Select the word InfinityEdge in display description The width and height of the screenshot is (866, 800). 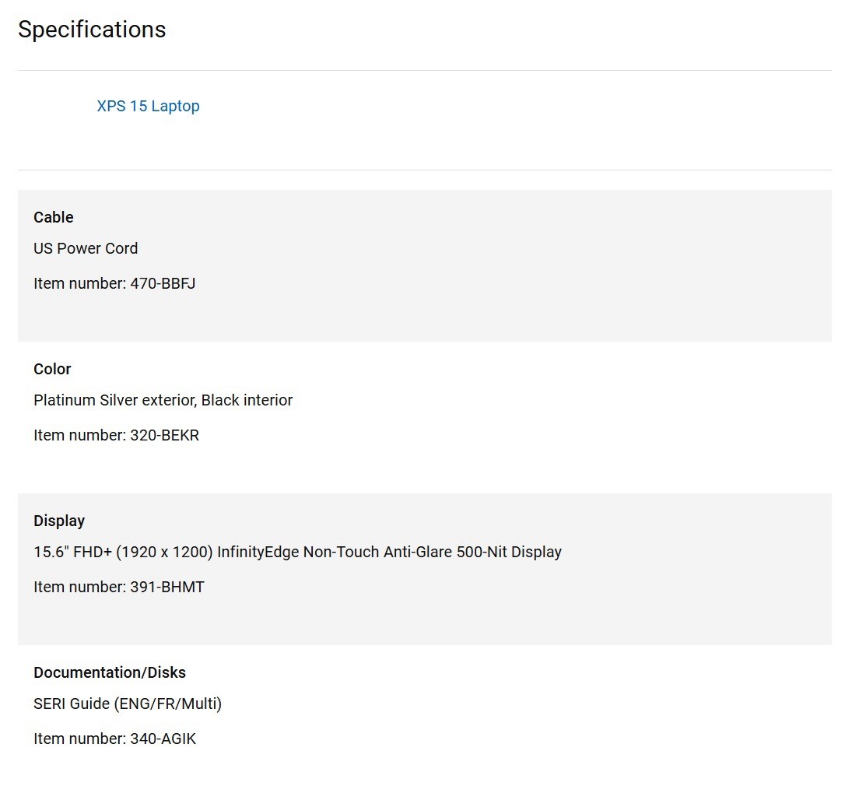click(258, 552)
